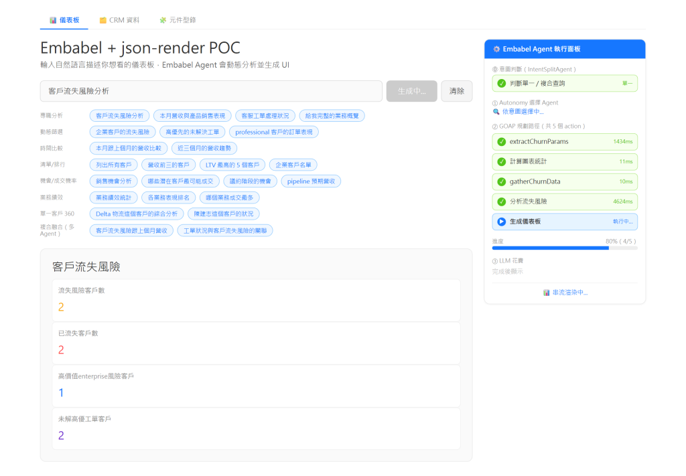The image size is (686, 476).
Task: Click green check icon beside 分析流失風險
Action: [x=501, y=202]
